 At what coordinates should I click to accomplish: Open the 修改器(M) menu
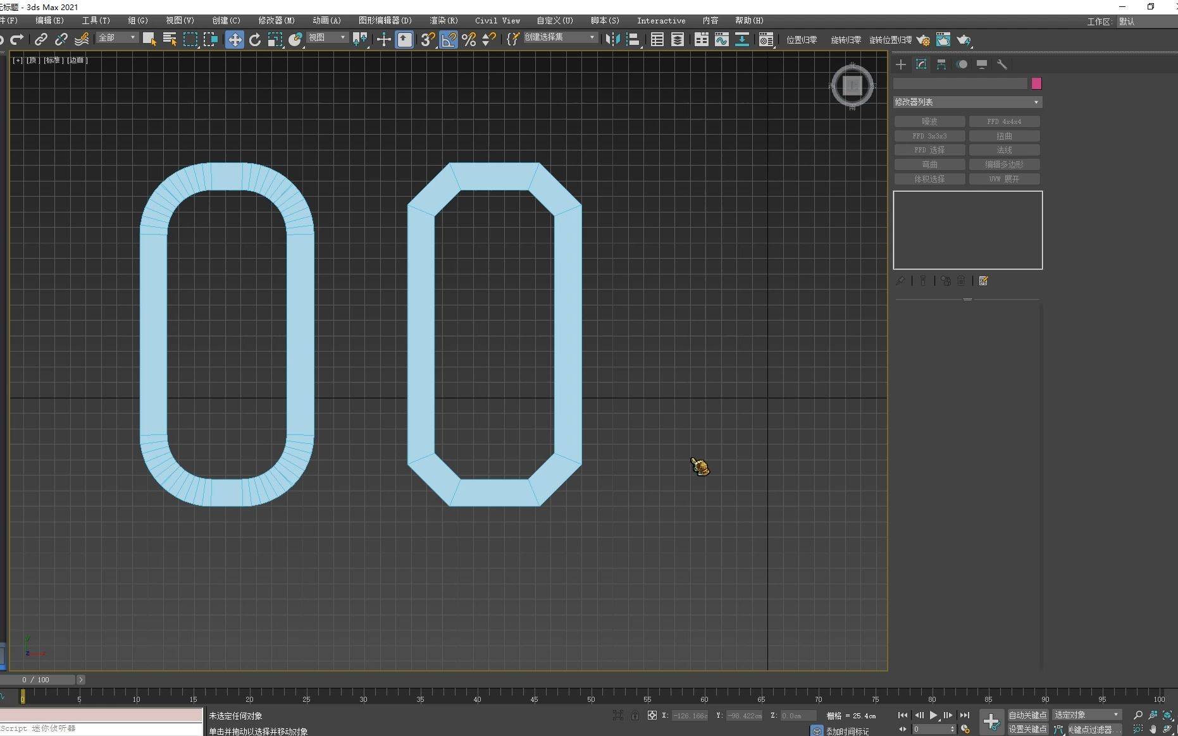276,20
